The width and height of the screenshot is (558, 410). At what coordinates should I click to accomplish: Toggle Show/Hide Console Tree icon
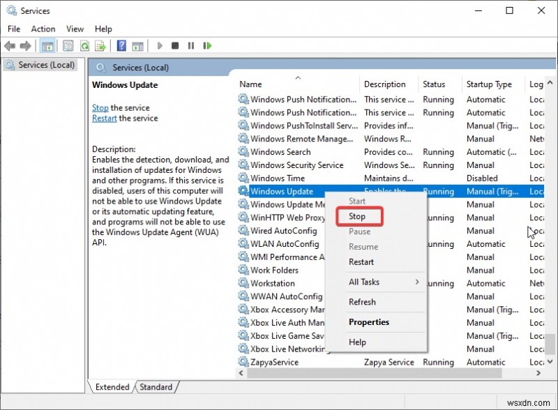pyautogui.click(x=47, y=46)
